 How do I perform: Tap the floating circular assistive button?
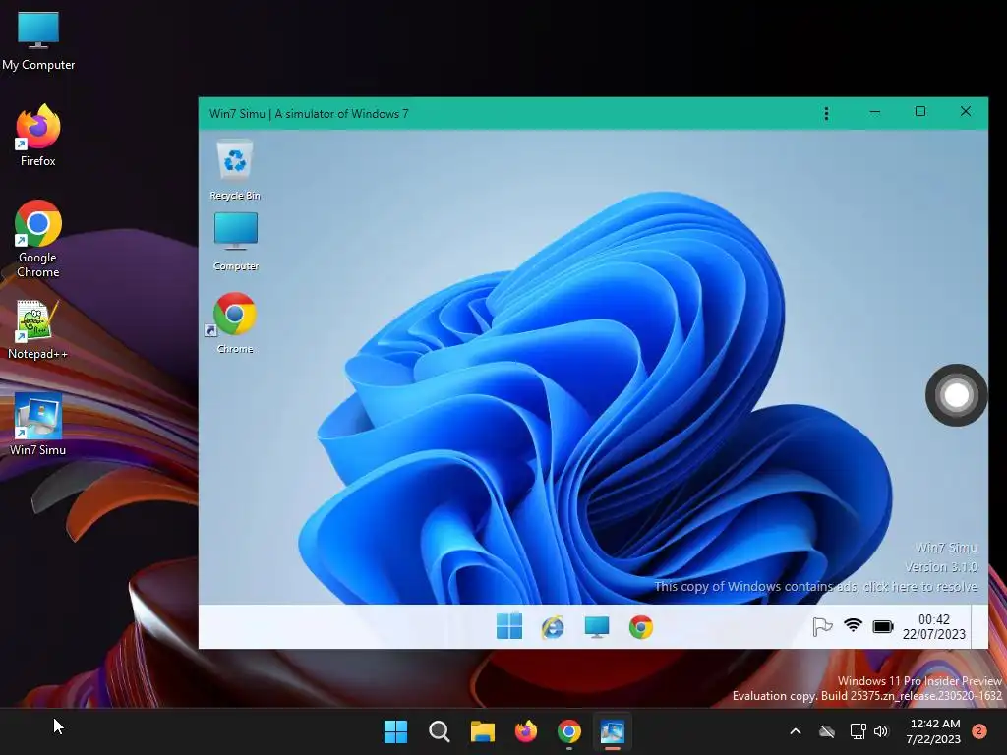click(956, 395)
